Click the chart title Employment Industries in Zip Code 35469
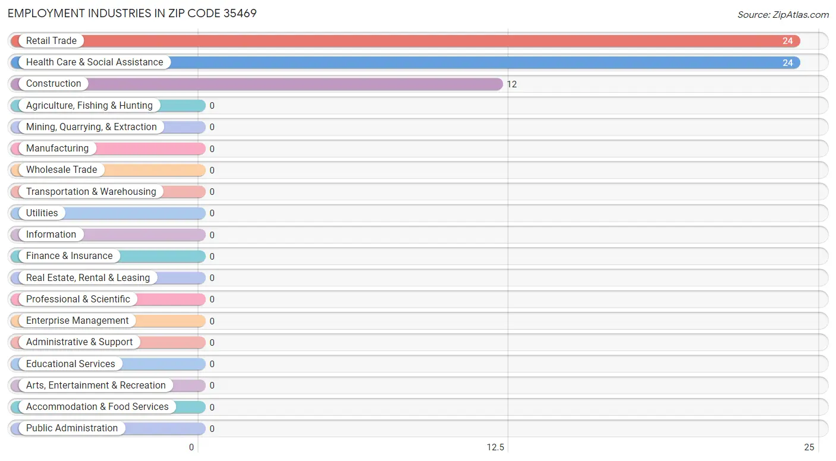 (x=132, y=13)
